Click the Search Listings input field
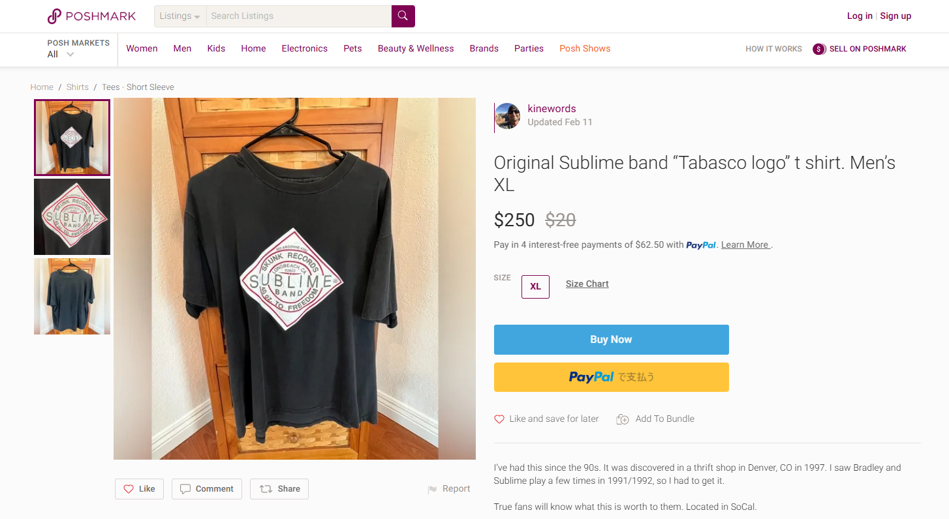The width and height of the screenshot is (949, 519). (x=298, y=16)
